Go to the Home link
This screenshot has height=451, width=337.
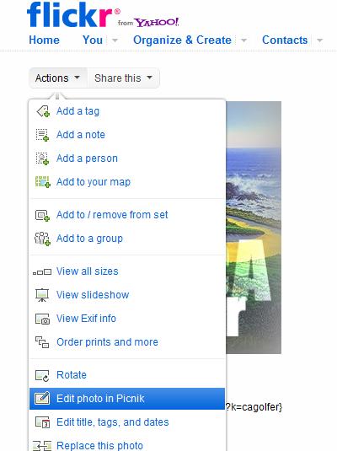pos(45,40)
